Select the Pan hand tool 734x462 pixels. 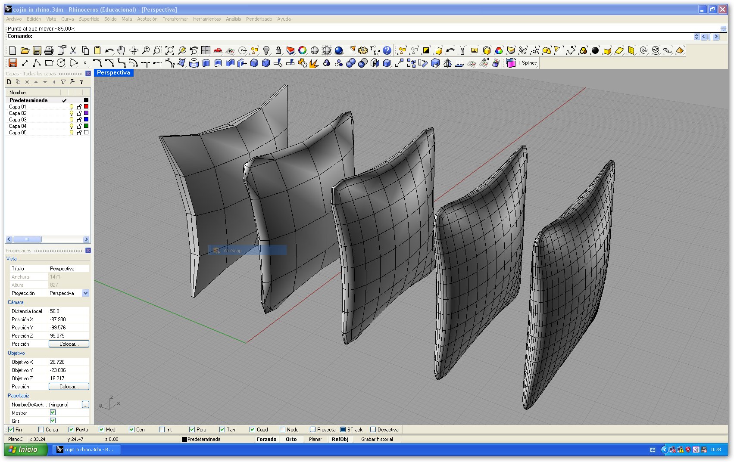point(122,51)
